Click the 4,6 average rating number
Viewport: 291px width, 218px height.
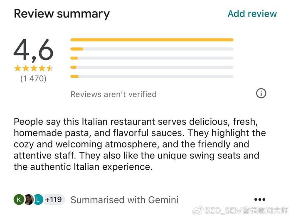(34, 50)
